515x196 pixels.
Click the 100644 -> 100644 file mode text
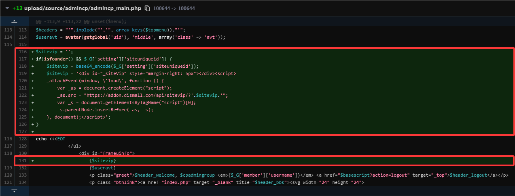174,8
